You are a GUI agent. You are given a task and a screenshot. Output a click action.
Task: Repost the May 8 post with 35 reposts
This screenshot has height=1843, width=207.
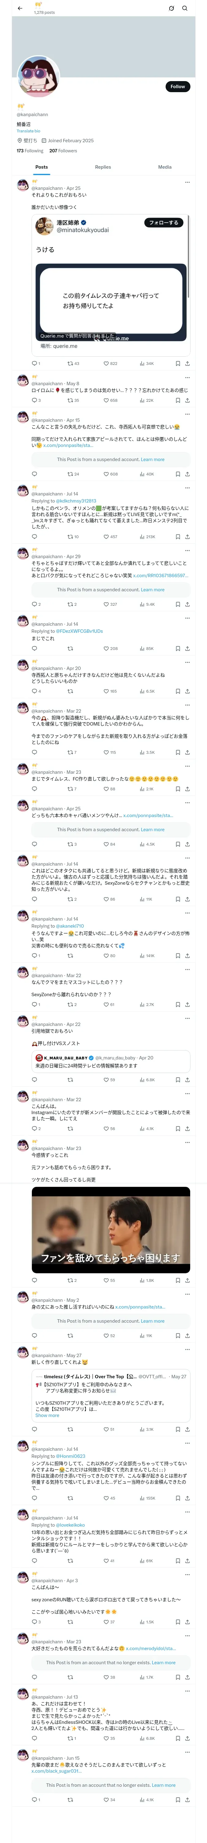71,401
